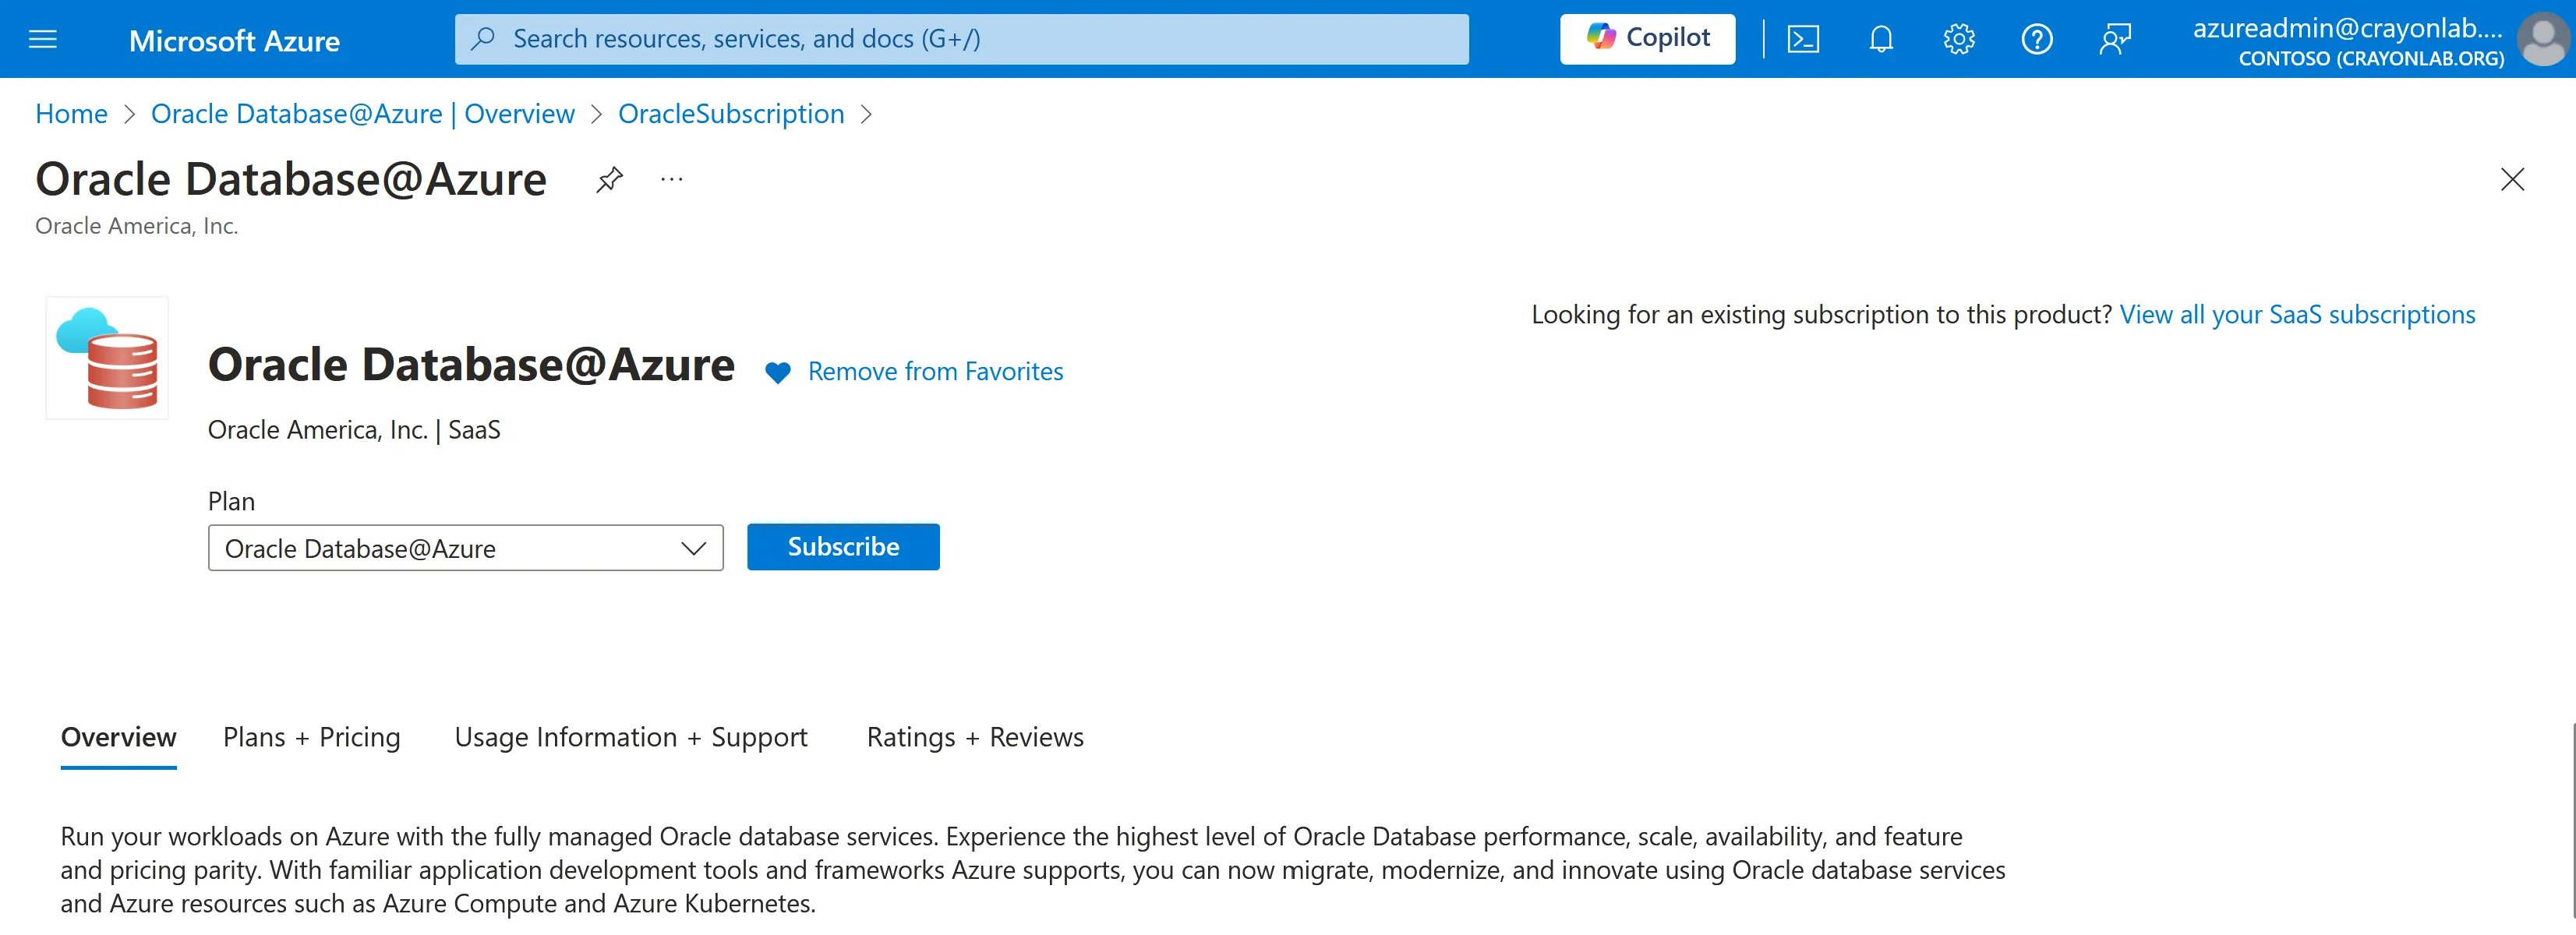Viewport: 2576px width, 935px height.
Task: Open the Copilot button
Action: [x=1647, y=39]
